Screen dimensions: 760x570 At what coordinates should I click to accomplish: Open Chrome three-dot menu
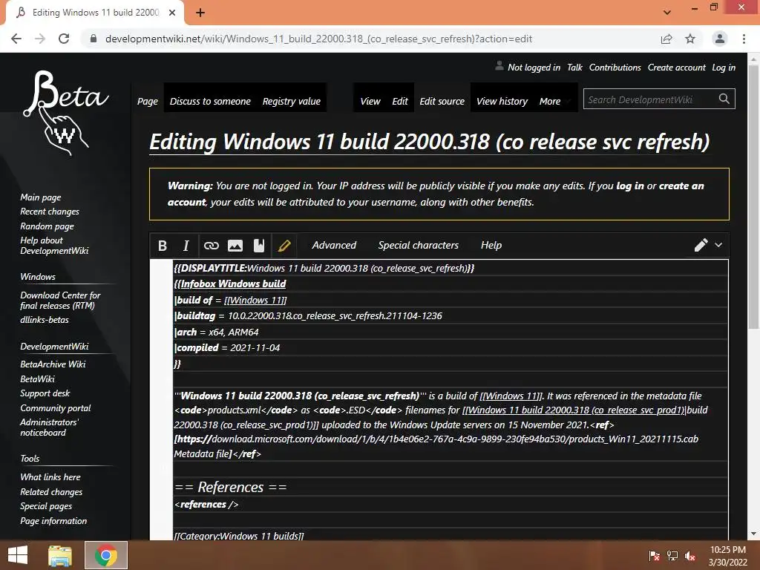click(x=744, y=39)
